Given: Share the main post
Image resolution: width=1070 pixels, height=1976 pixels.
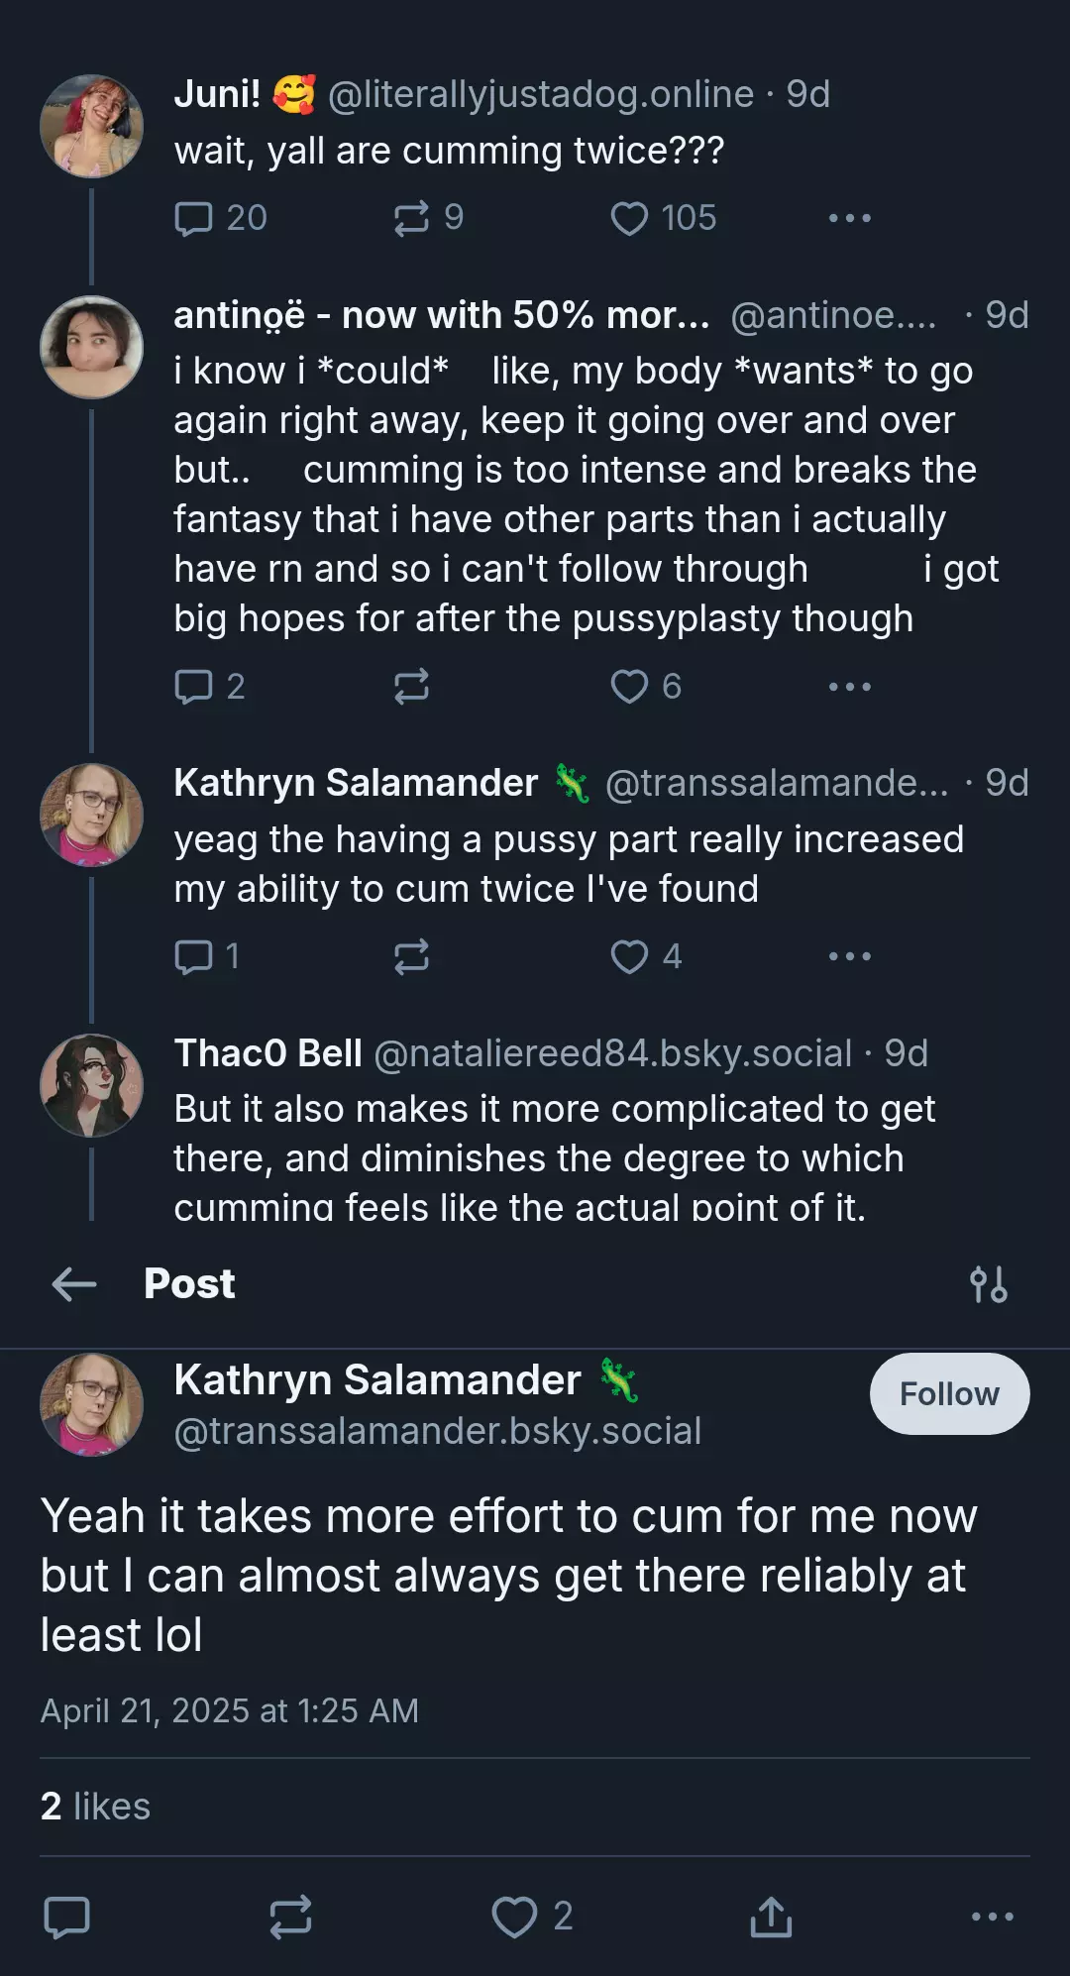Looking at the screenshot, I should click(x=771, y=1917).
